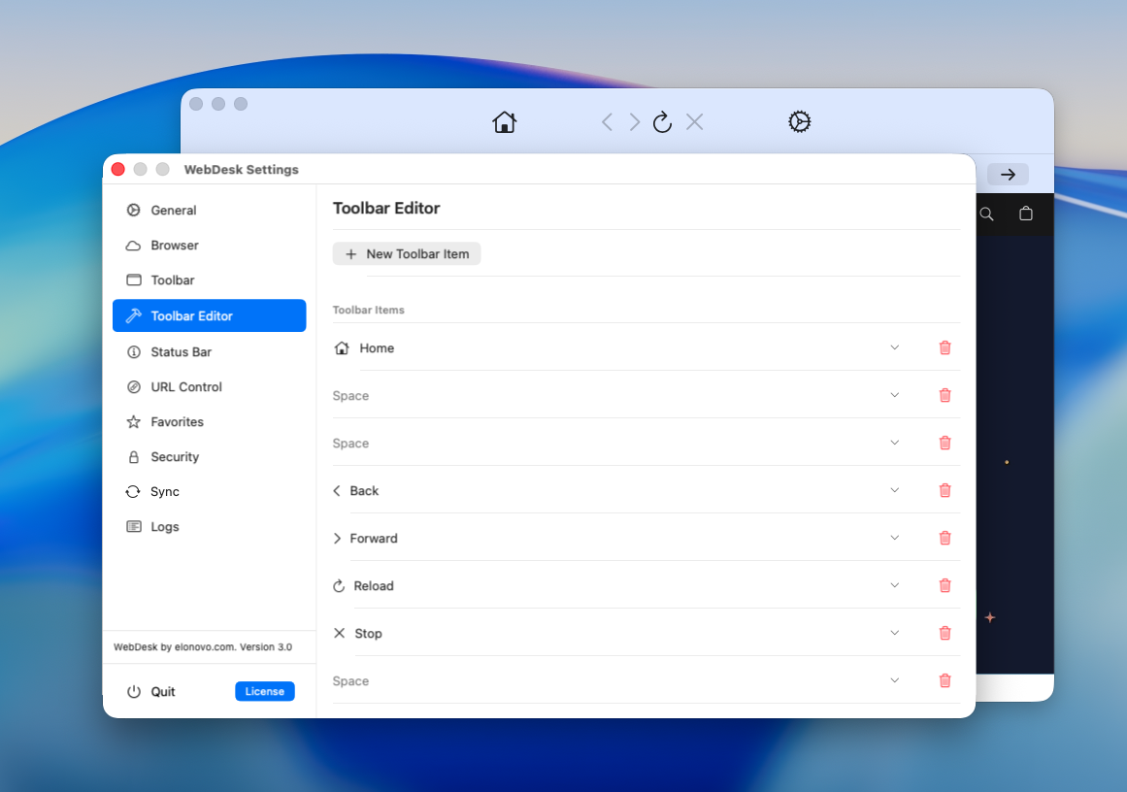Open URL Control settings
The image size is (1127, 792).
click(185, 386)
